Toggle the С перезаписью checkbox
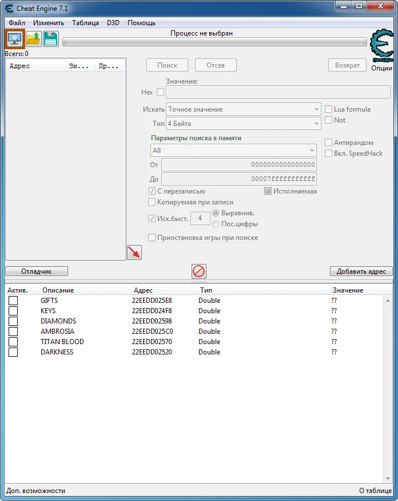This screenshot has height=501, width=398. click(x=152, y=191)
